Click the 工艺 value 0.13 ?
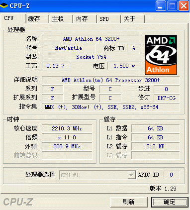The height and width of the screenshot is (210, 190). [x=56, y=66]
